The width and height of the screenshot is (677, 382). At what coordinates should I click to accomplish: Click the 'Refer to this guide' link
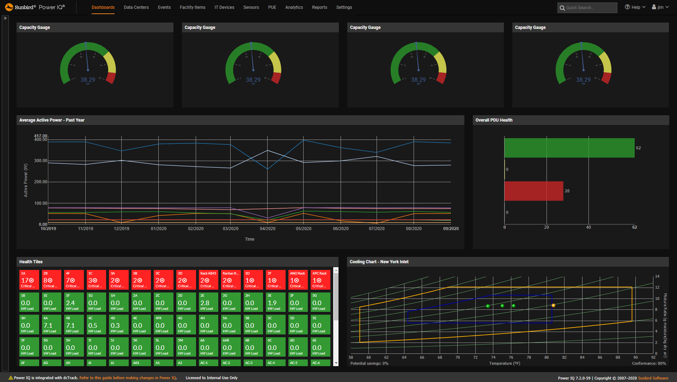tap(128, 377)
